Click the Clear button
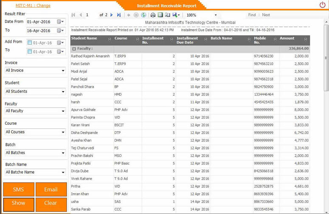329x214 pixels. (51, 205)
